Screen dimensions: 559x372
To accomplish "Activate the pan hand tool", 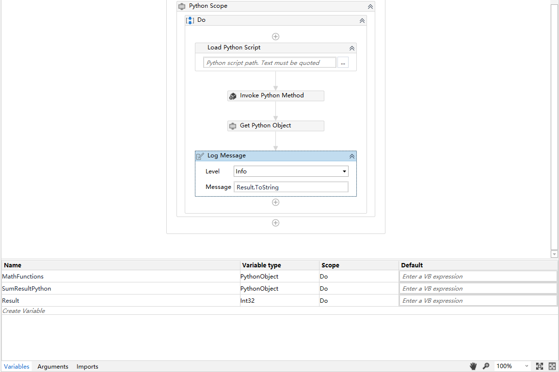I will 474,366.
